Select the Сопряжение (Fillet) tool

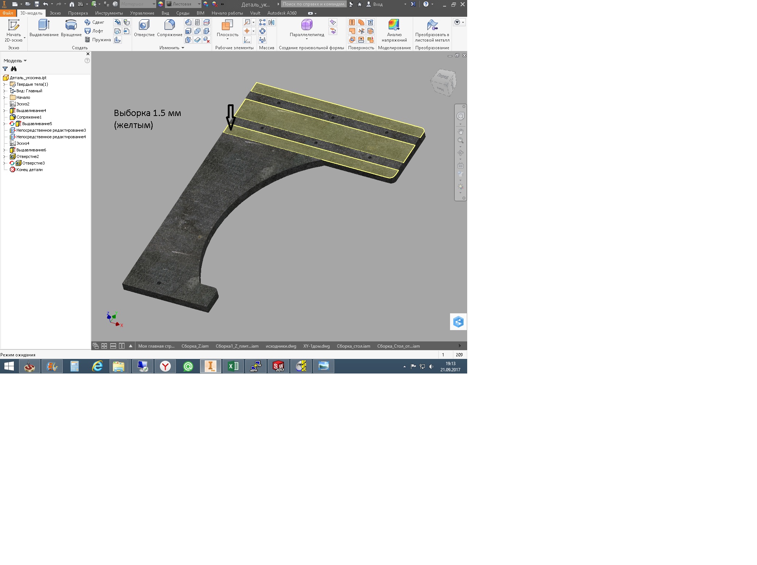(x=169, y=25)
